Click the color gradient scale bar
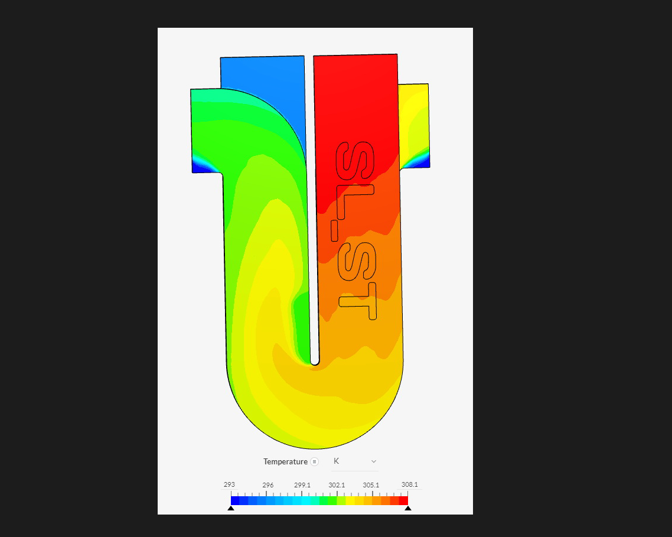 click(x=319, y=500)
